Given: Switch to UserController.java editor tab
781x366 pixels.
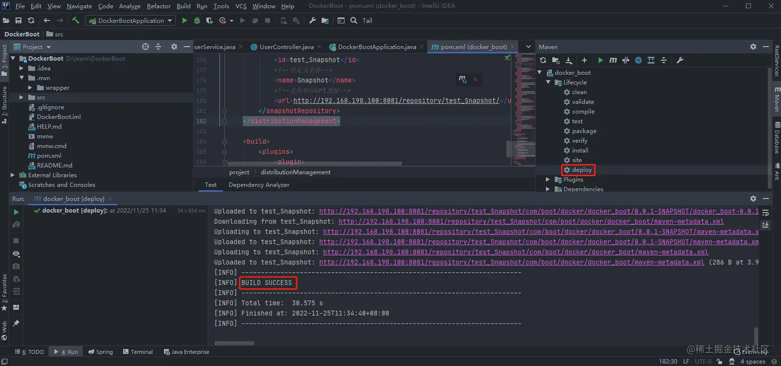Looking at the screenshot, I should click(286, 47).
